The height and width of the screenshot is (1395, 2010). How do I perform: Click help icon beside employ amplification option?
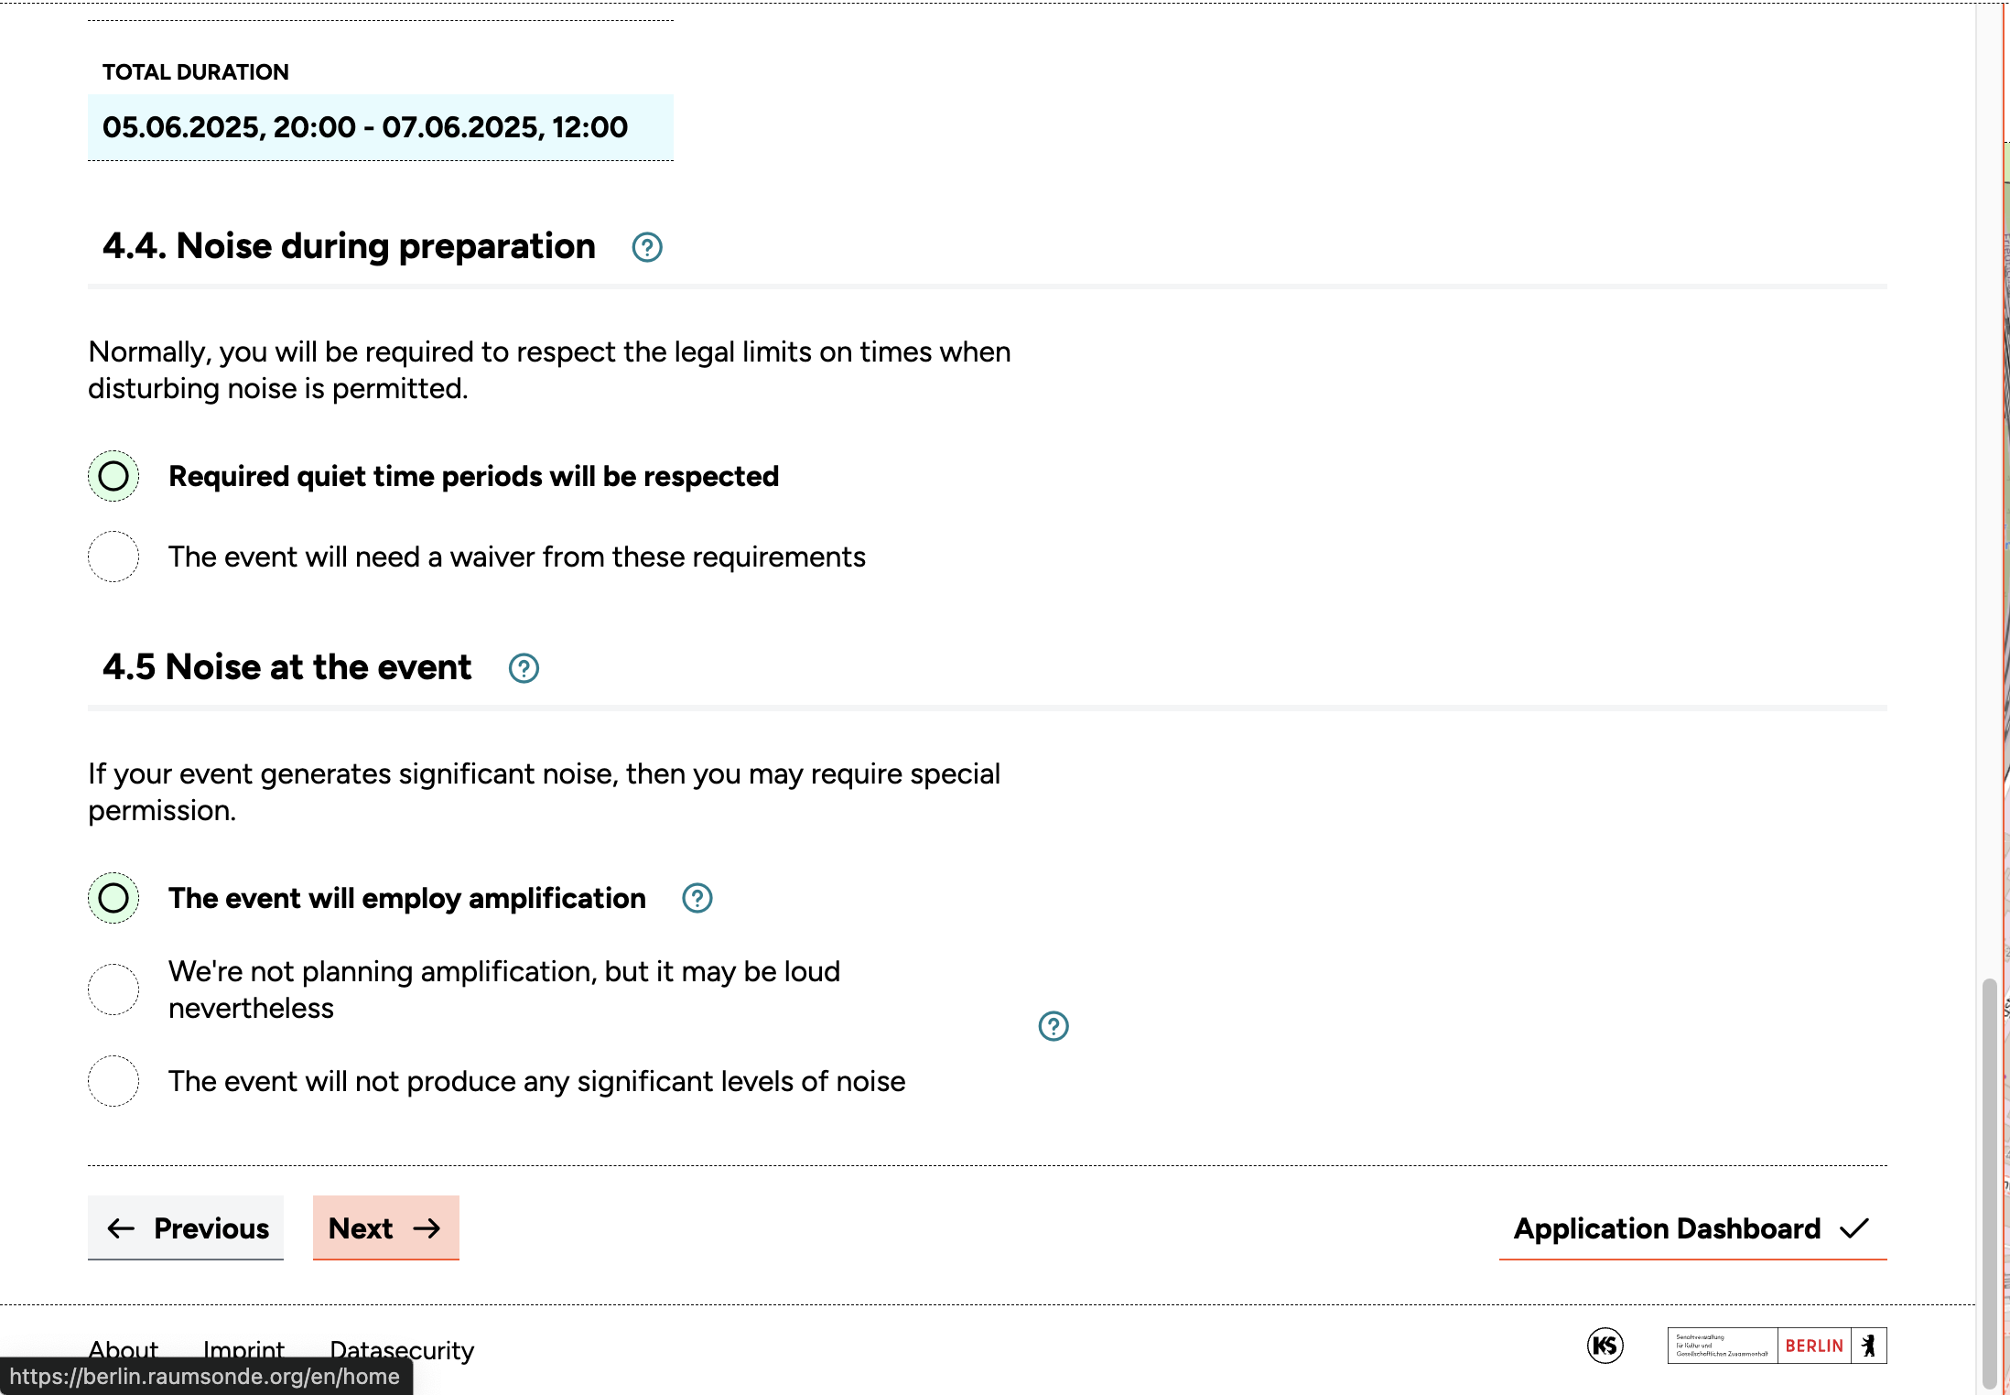coord(697,898)
